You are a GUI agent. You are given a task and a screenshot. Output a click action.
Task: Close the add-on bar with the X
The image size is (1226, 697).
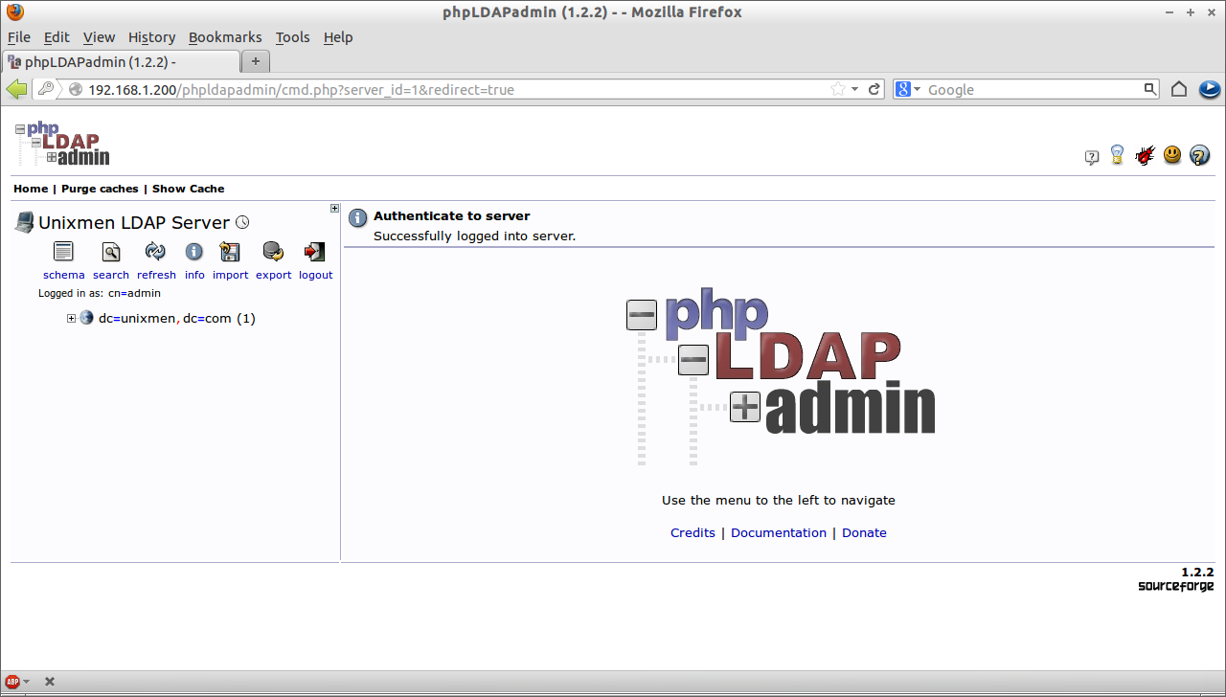(50, 682)
